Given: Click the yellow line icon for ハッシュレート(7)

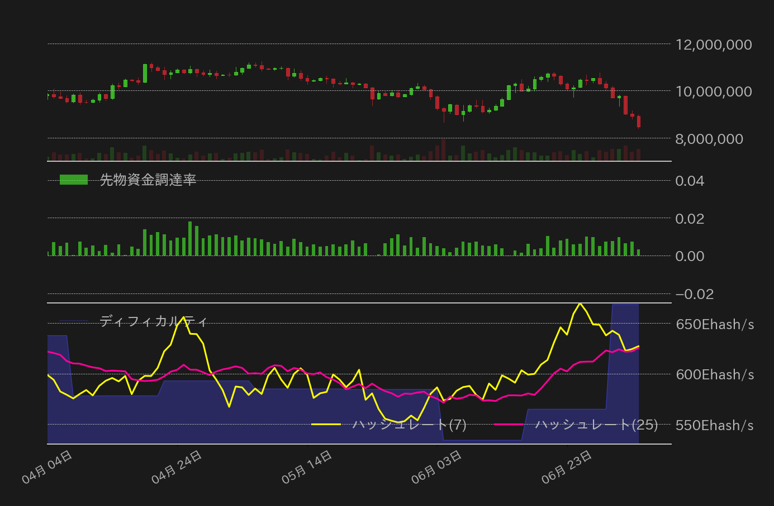Looking at the screenshot, I should [x=326, y=425].
